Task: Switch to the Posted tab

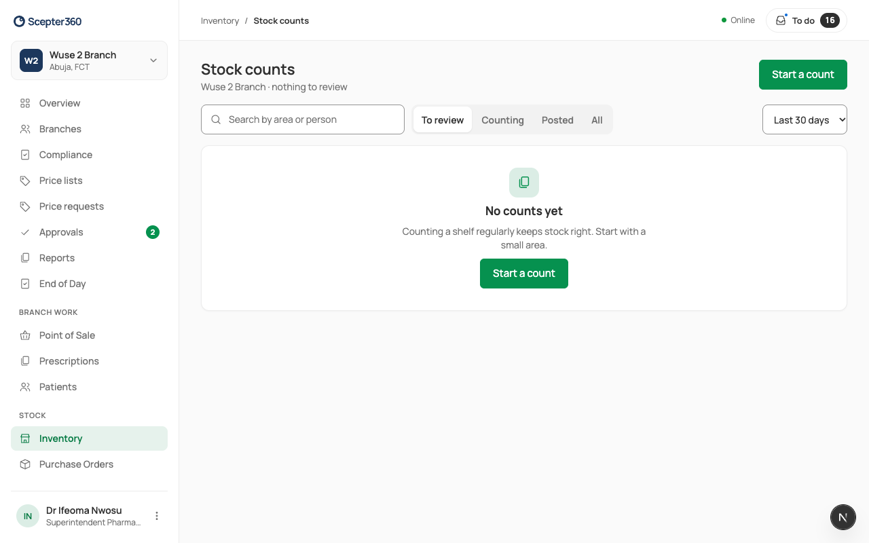Action: tap(557, 120)
